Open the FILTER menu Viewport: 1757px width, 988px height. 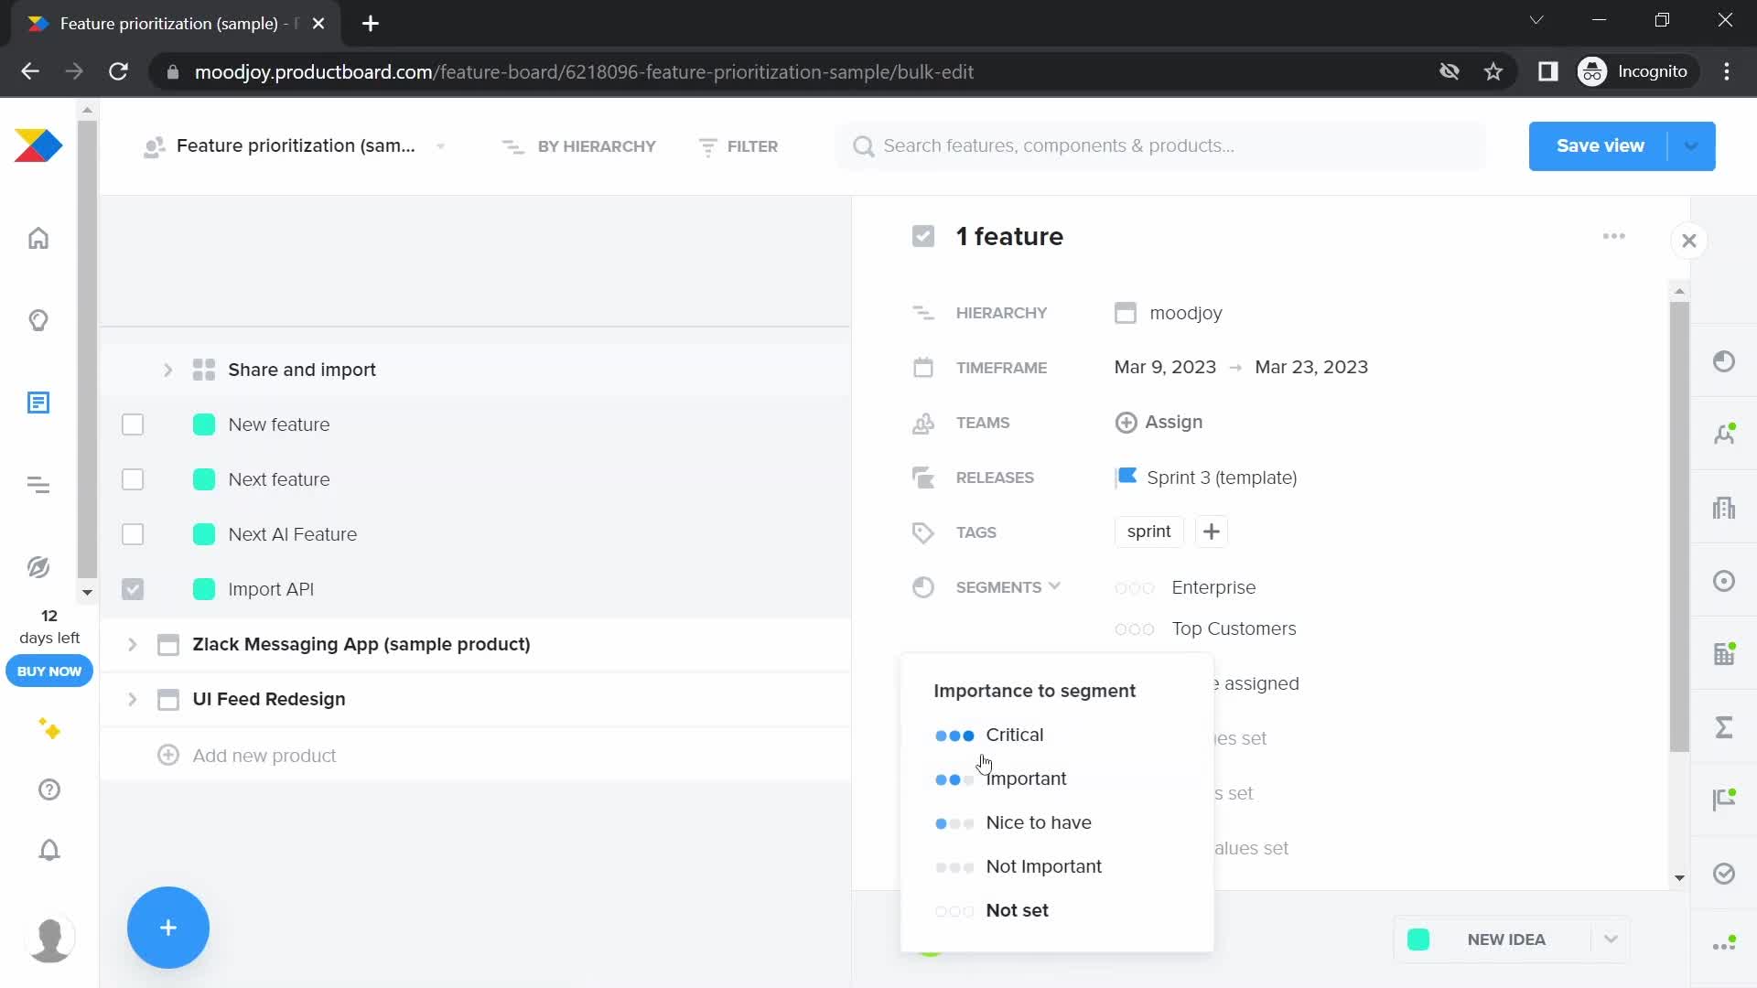click(x=738, y=146)
